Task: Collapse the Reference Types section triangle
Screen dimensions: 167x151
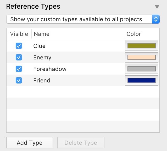Action: [x=157, y=7]
